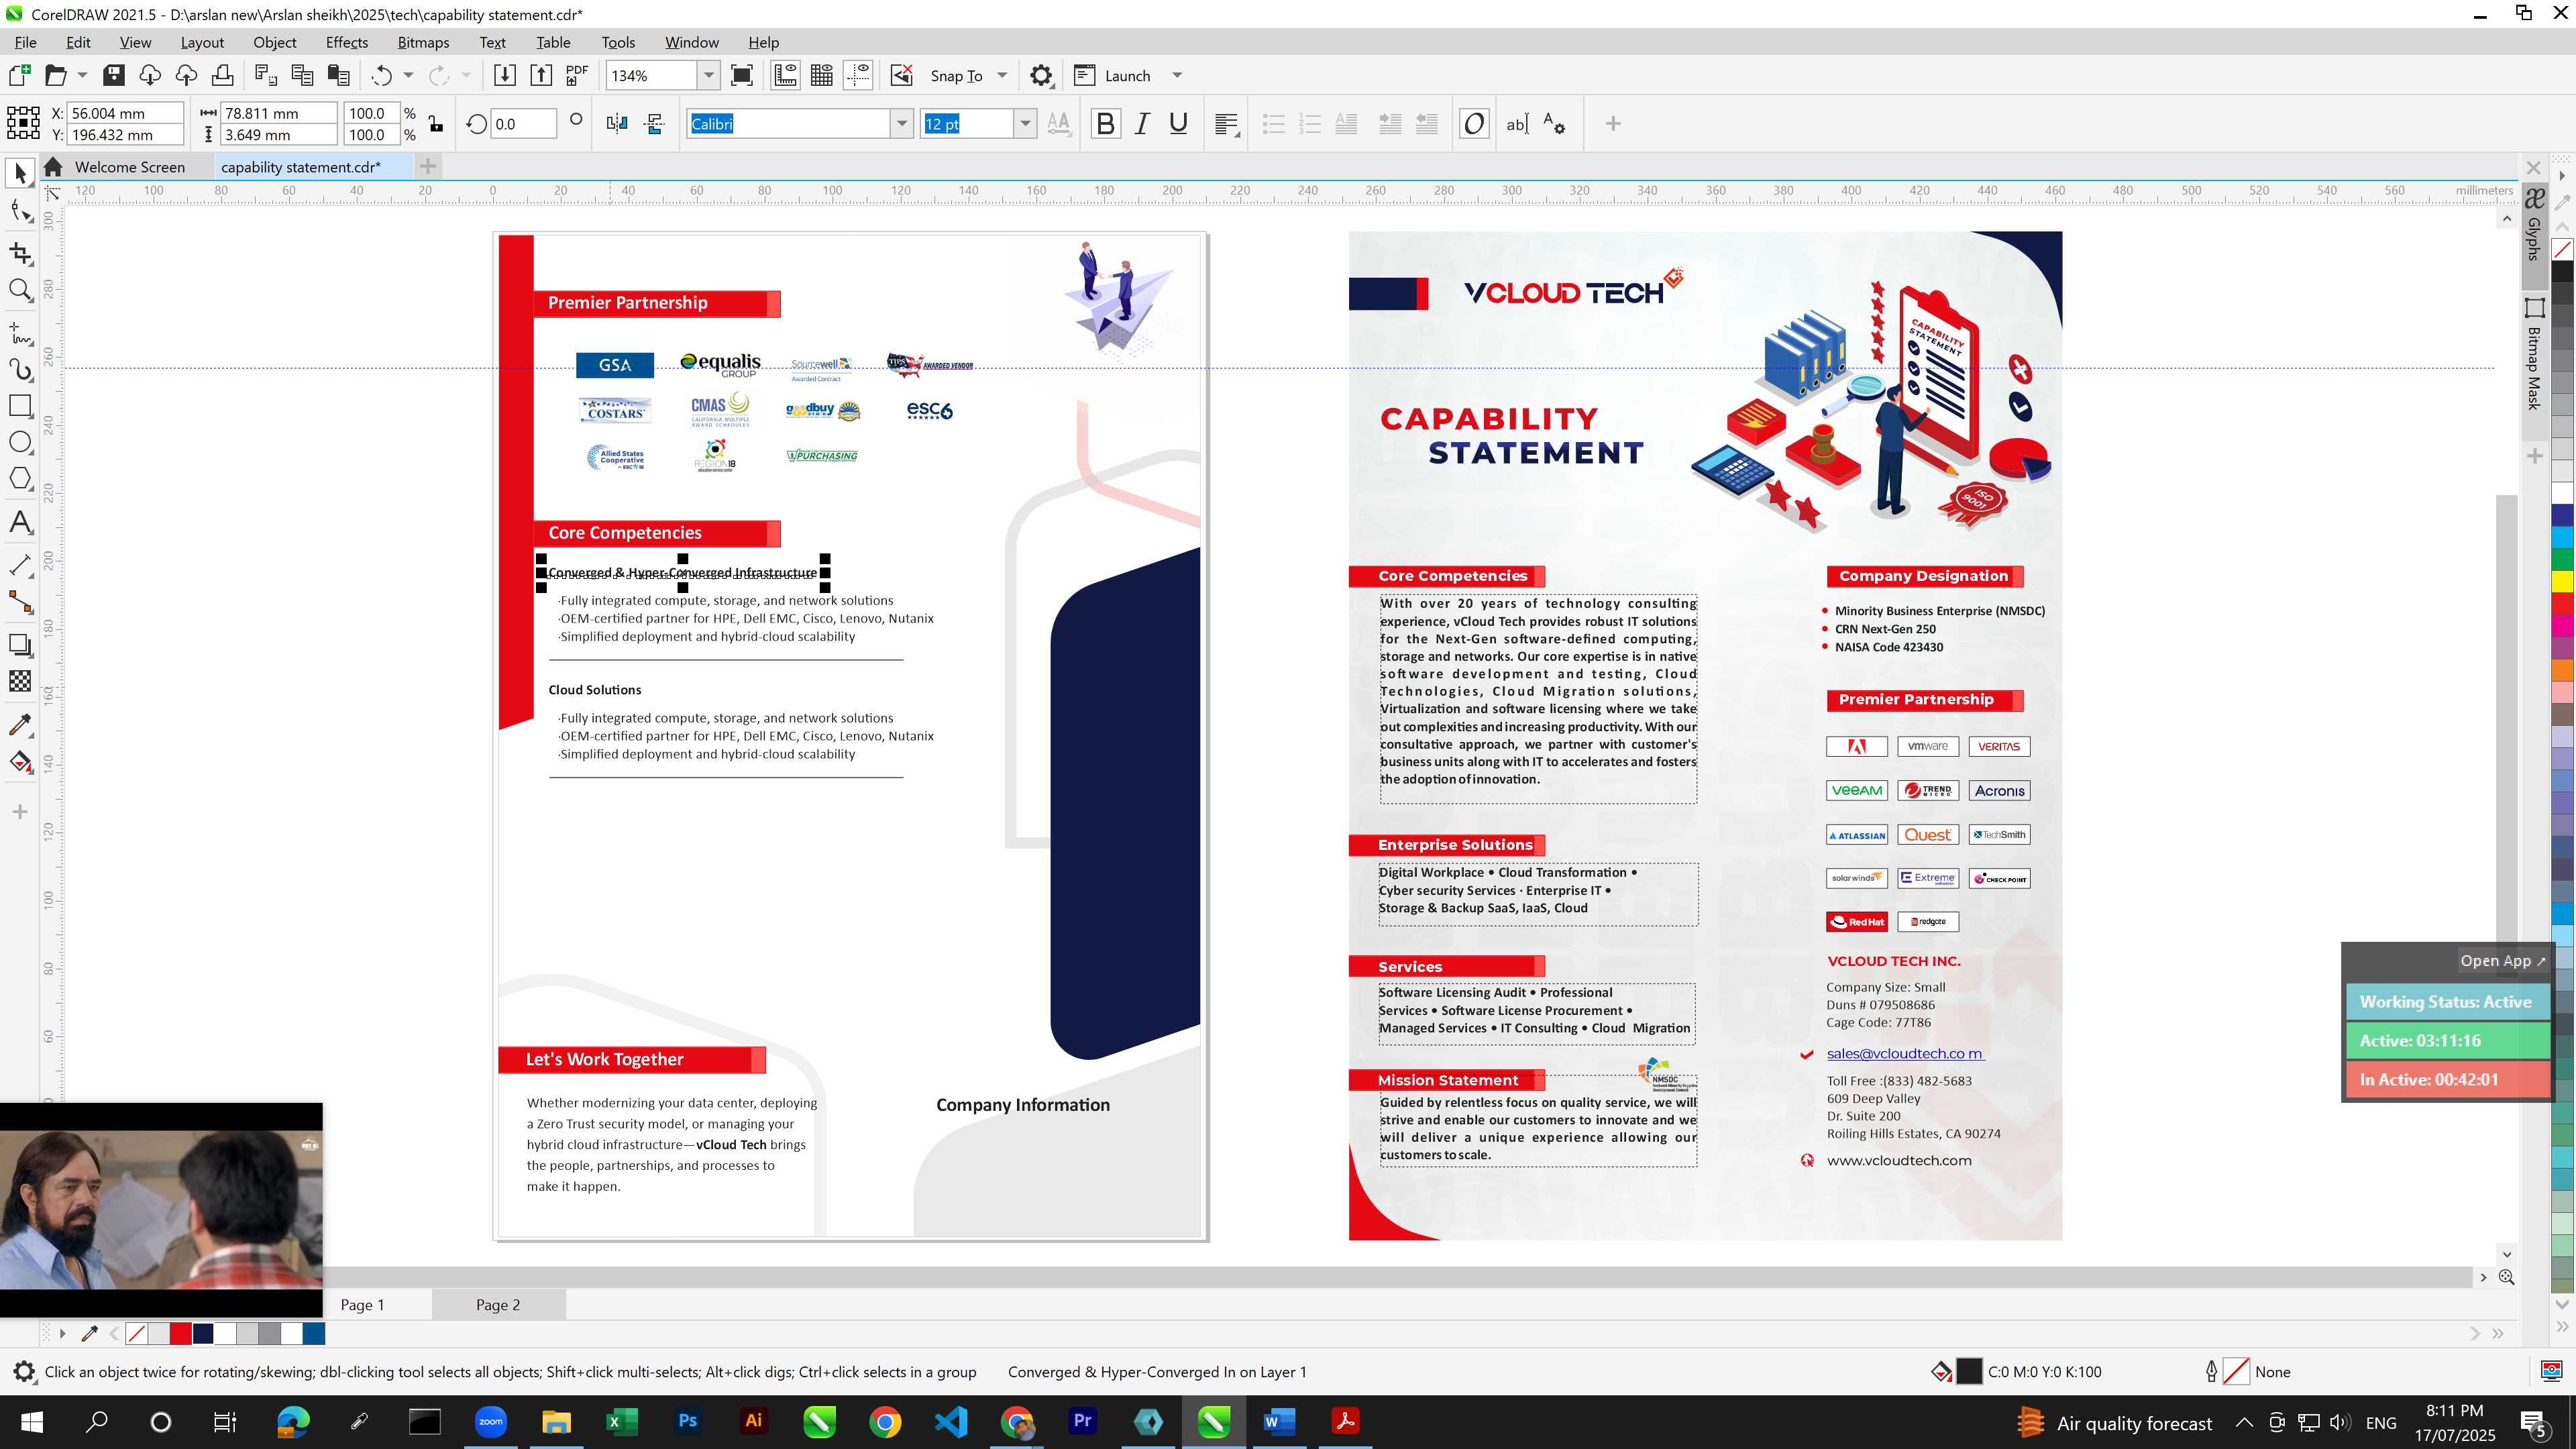Click the Import icon
Image resolution: width=2576 pixels, height=1449 pixels.
click(505, 75)
